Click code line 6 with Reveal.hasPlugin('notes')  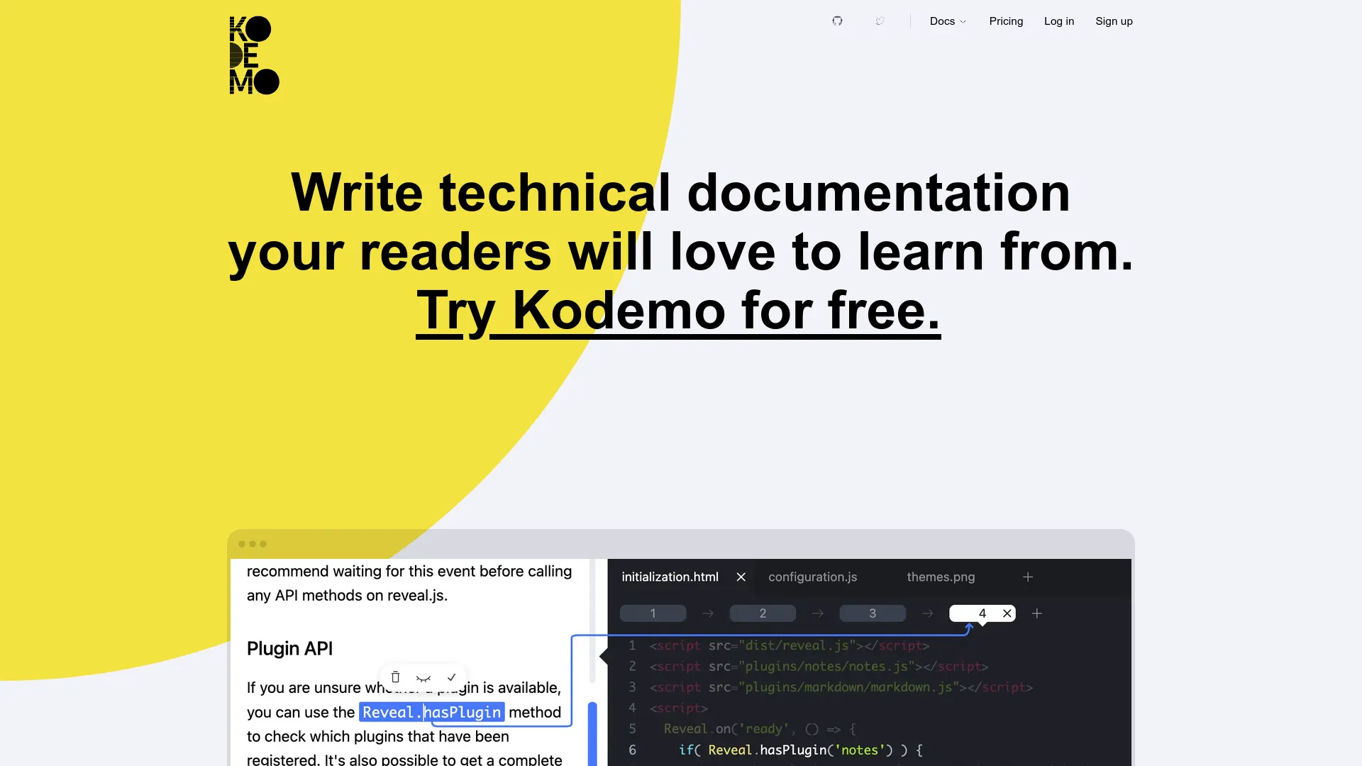[800, 750]
